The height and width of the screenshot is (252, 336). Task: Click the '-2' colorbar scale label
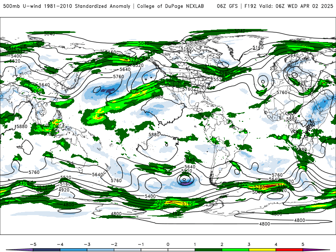pos(114,244)
